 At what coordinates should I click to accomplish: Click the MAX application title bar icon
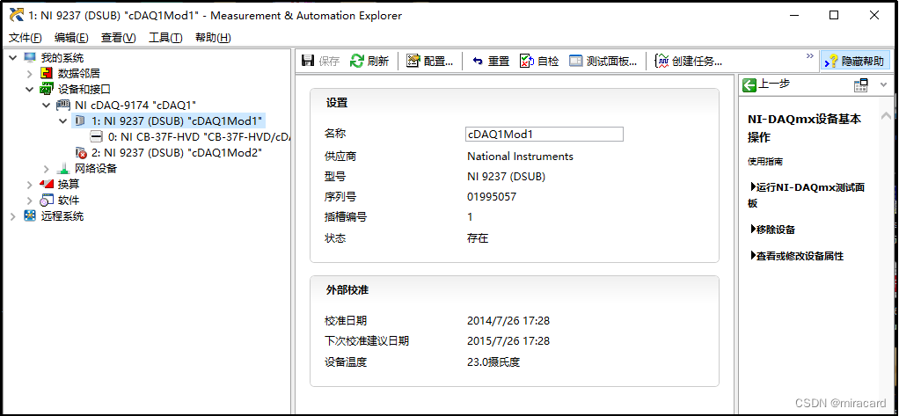tap(16, 16)
